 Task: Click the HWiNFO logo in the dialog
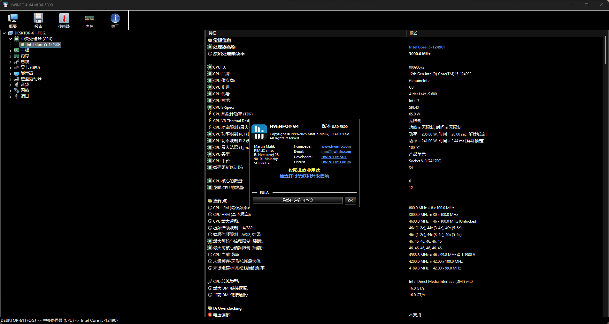(259, 131)
